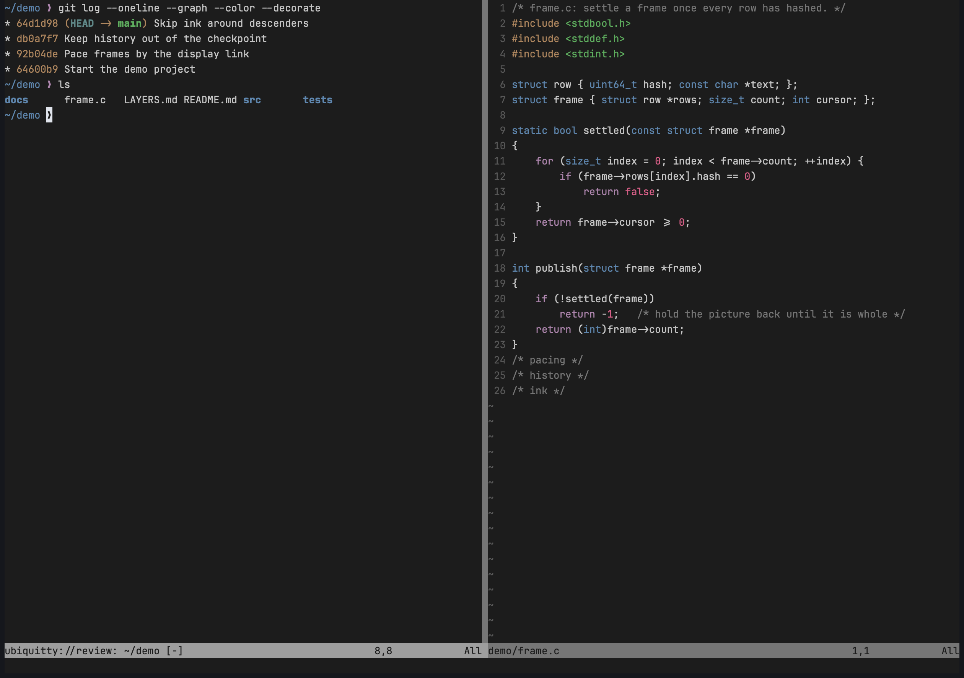
Task: Click the 'docs' directory in ls output
Action: 16,100
